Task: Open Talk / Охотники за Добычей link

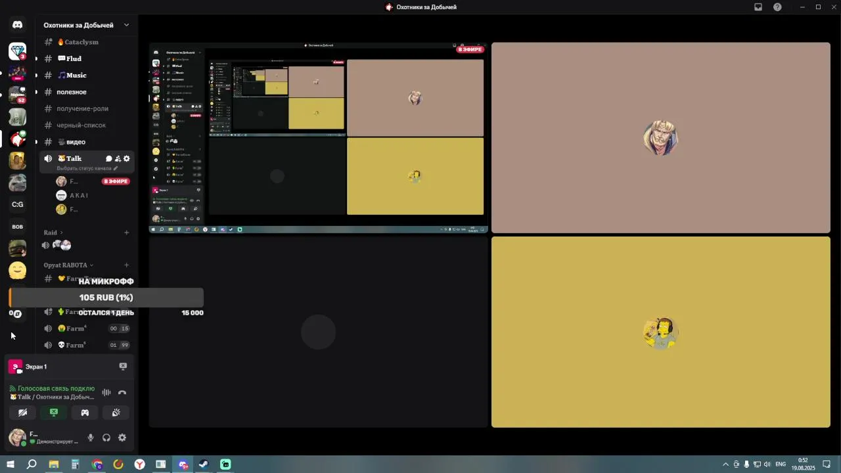Action: [53, 397]
